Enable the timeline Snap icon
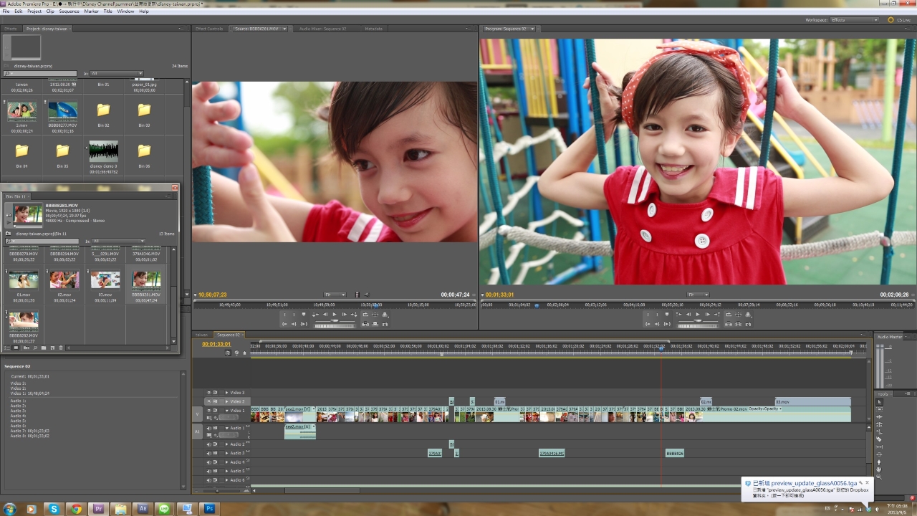 point(229,353)
